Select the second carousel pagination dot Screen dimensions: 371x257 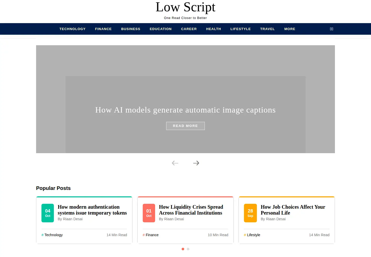click(188, 249)
